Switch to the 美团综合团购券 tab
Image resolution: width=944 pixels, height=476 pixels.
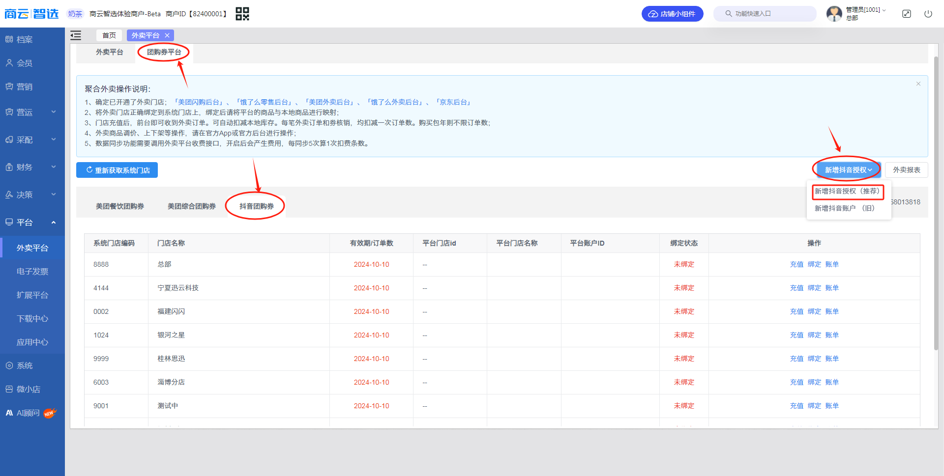pyautogui.click(x=192, y=206)
